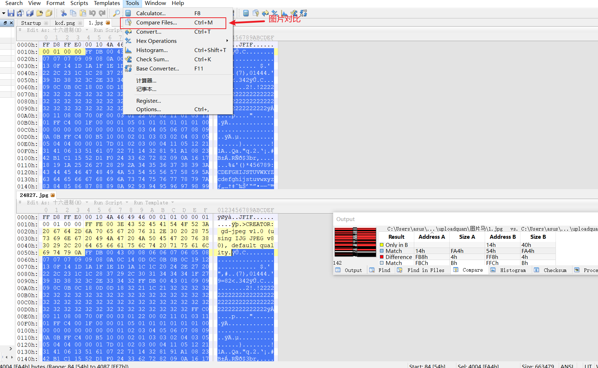The width and height of the screenshot is (598, 368).
Task: Open the Window menu
Action: click(x=155, y=3)
